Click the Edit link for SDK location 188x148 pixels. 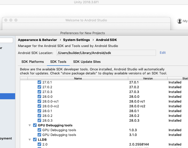coord(163,53)
